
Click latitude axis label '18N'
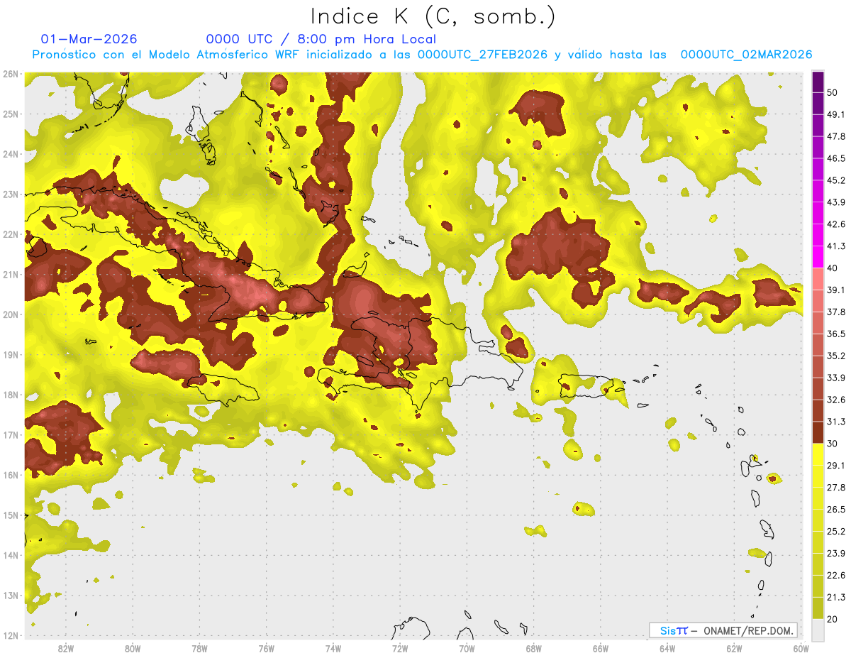[11, 395]
